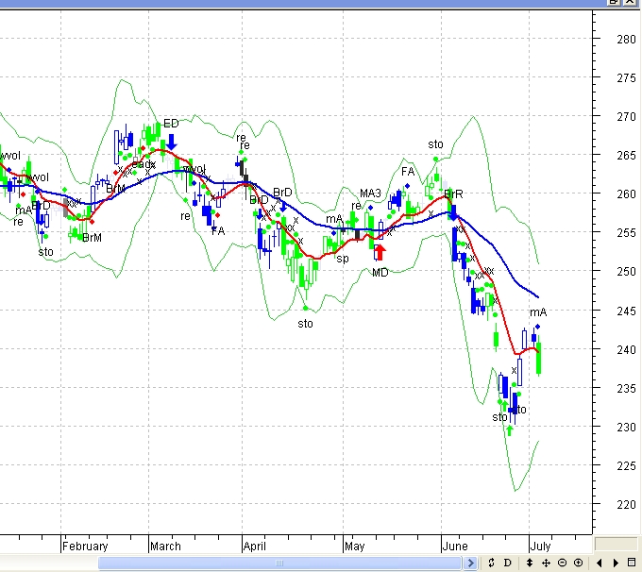This screenshot has height=572, width=642.
Task: Click the D daily period button
Action: [508, 564]
